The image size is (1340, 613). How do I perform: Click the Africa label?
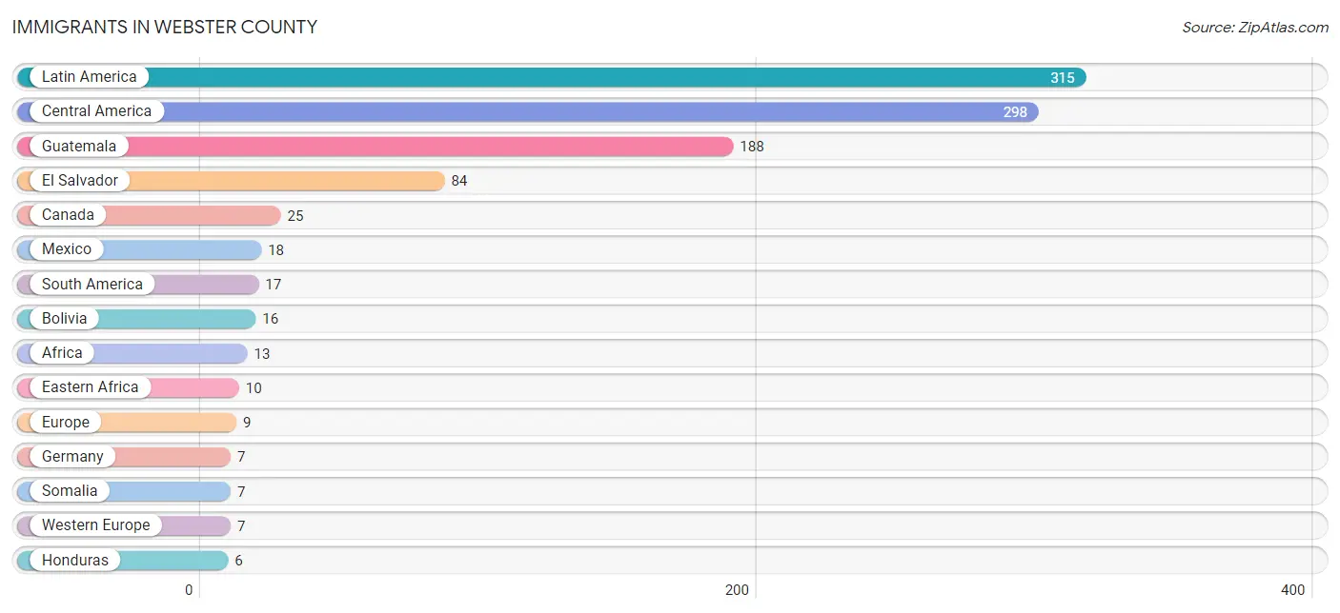point(62,353)
